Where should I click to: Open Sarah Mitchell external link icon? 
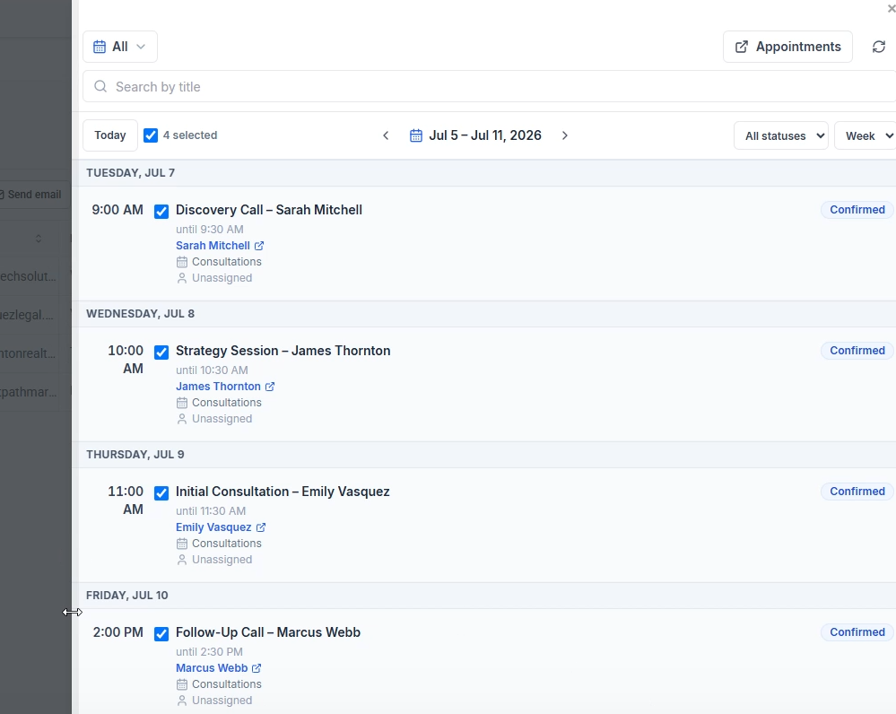click(x=259, y=246)
